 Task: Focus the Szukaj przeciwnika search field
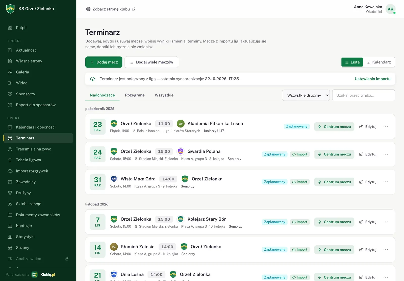[364, 95]
